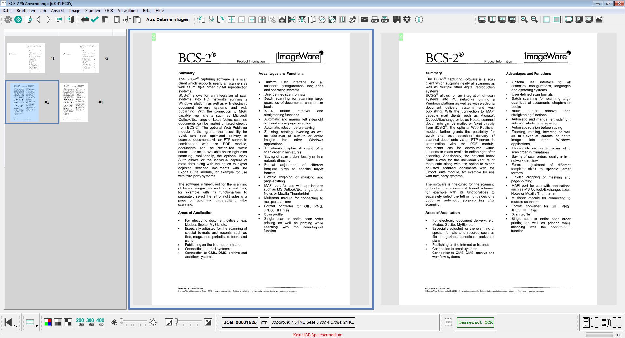Go to next page arrow
The width and height of the screenshot is (625, 338).
point(48,19)
